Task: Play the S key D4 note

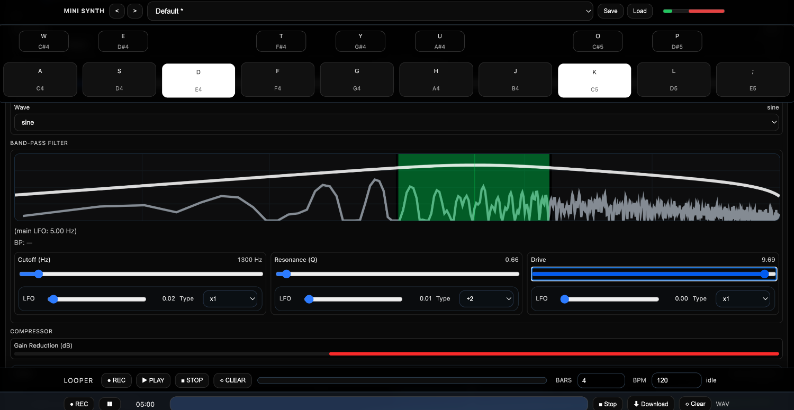Action: pos(119,80)
